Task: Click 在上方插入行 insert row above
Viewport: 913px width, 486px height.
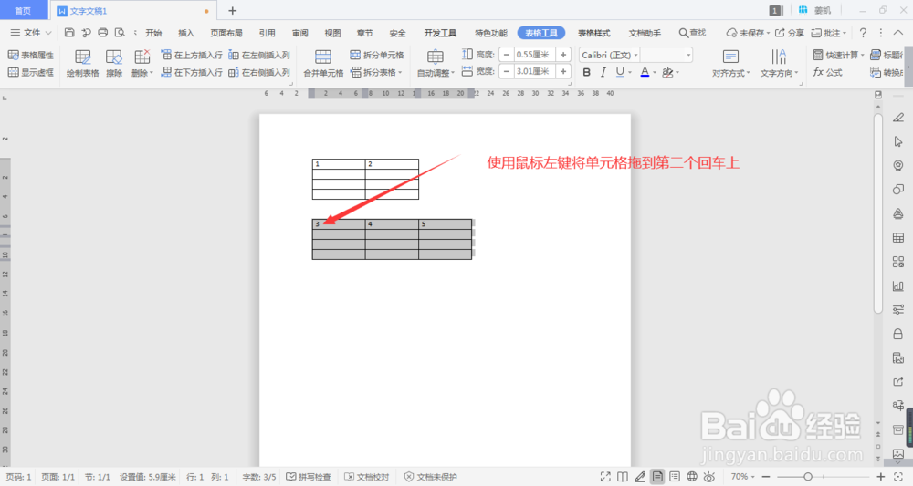Action: click(192, 55)
